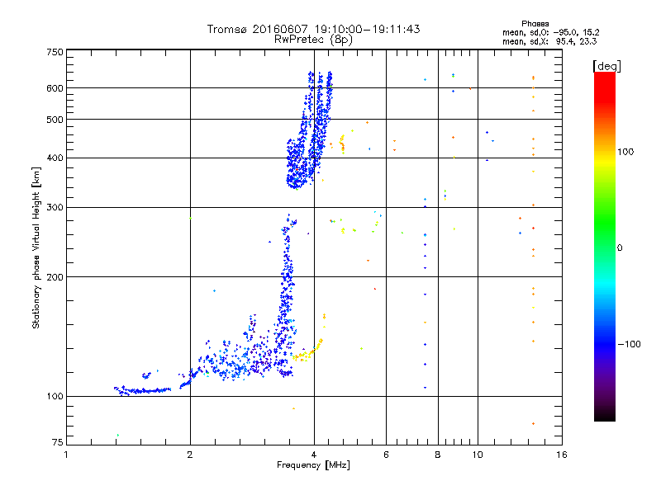Click the colorbar tick label '-100'
The width and height of the screenshot is (661, 495).
629,344
